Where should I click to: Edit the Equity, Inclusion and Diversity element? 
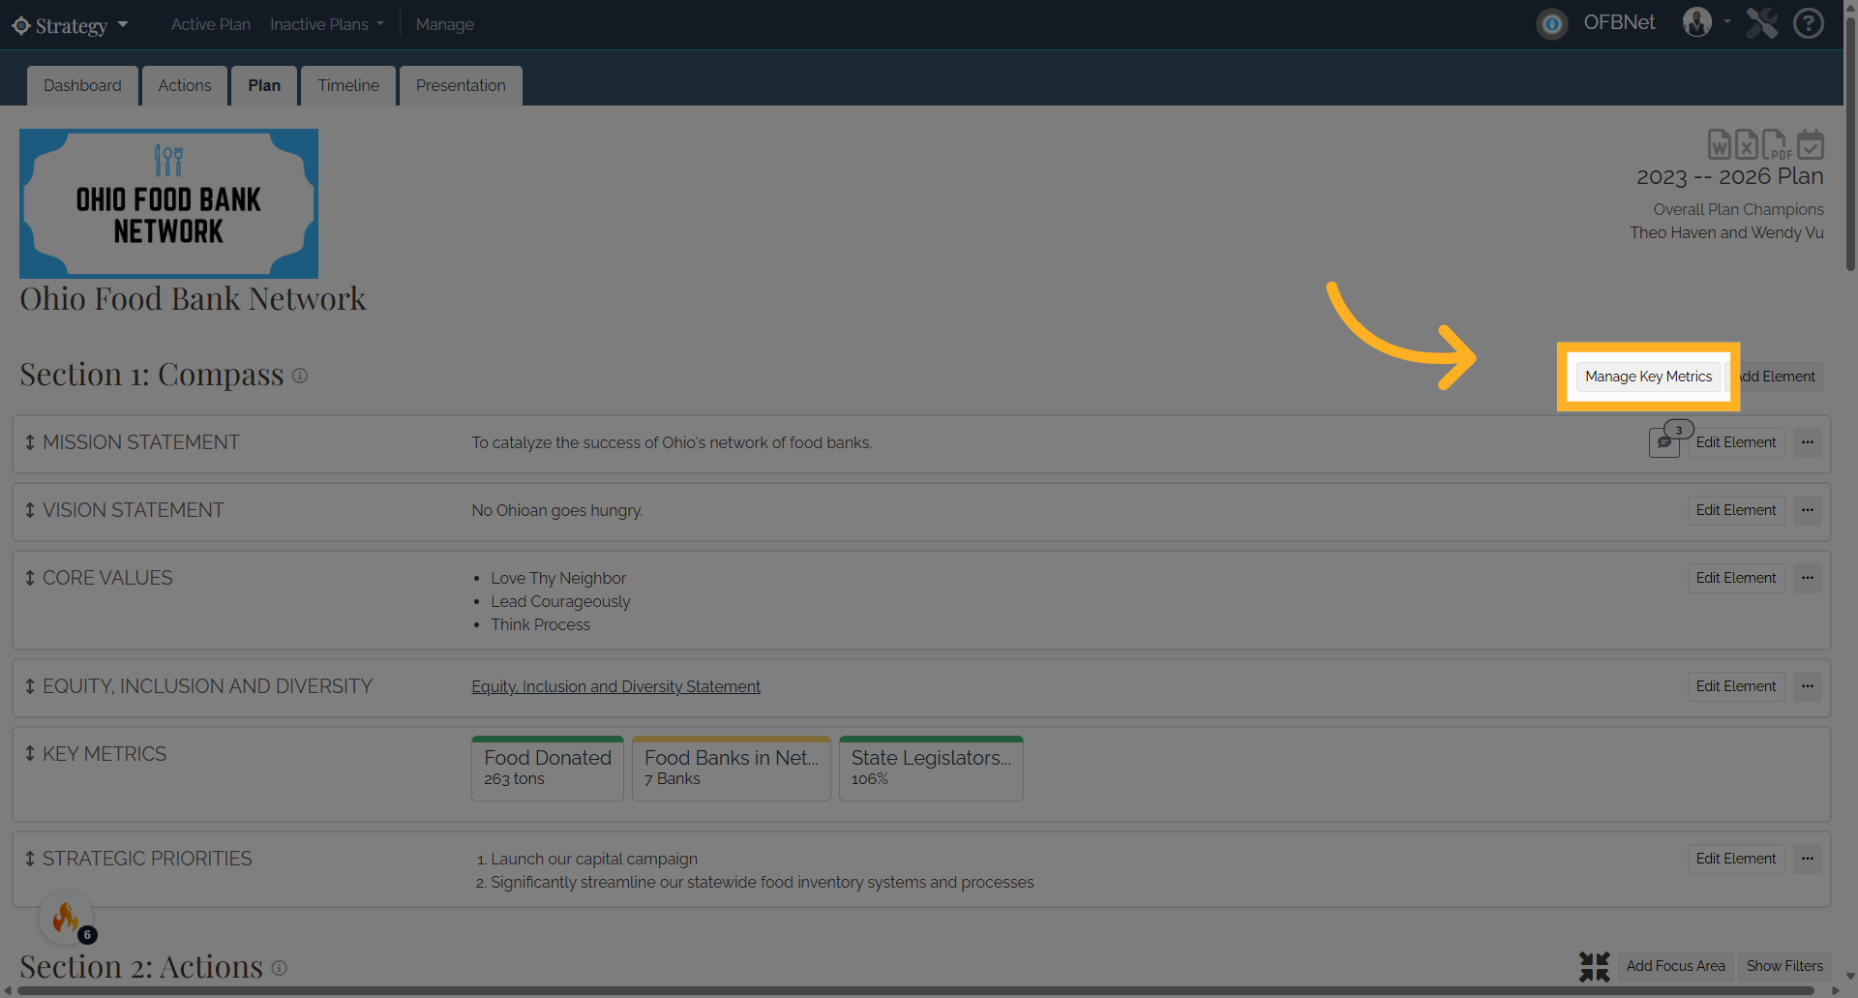pos(1736,686)
